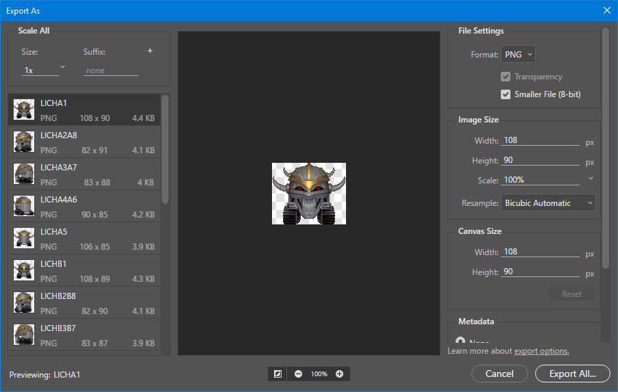Click the fit-to-view preview icon

coord(278,374)
